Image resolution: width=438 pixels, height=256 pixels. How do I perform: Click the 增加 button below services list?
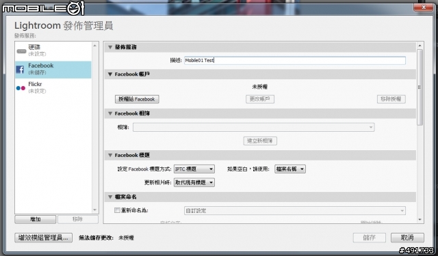tap(35, 219)
